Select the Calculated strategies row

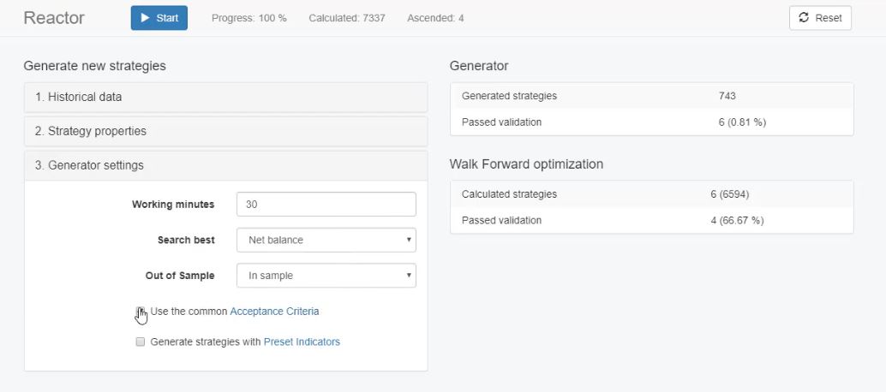[651, 194]
